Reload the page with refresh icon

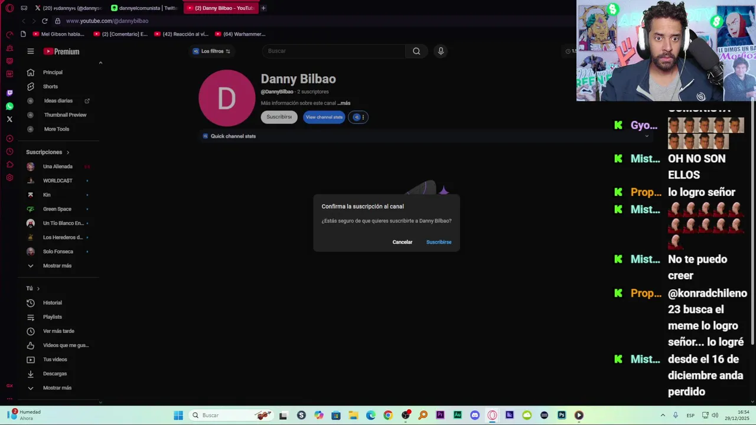[x=44, y=21]
